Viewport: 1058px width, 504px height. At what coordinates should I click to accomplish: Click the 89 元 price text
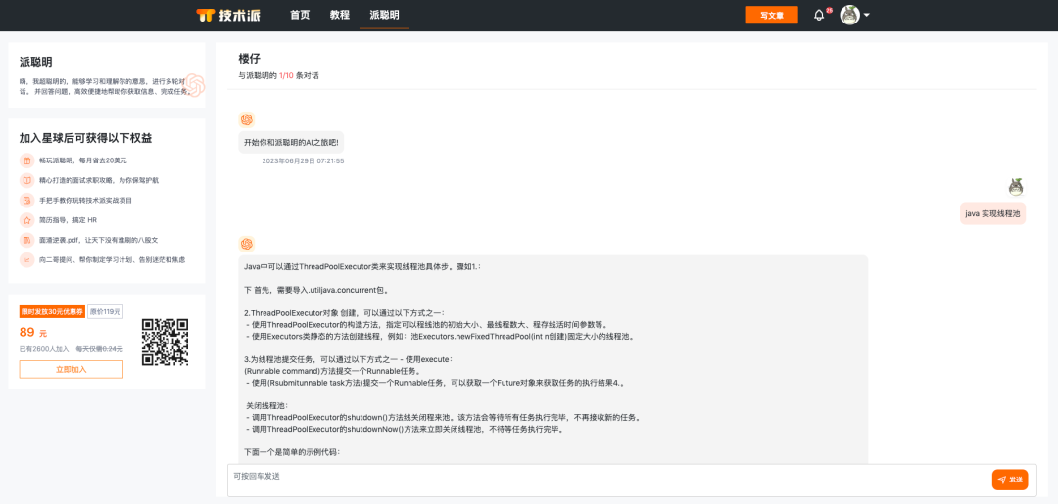click(x=33, y=332)
